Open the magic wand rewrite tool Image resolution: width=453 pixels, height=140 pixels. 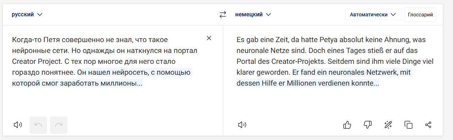coord(388,125)
